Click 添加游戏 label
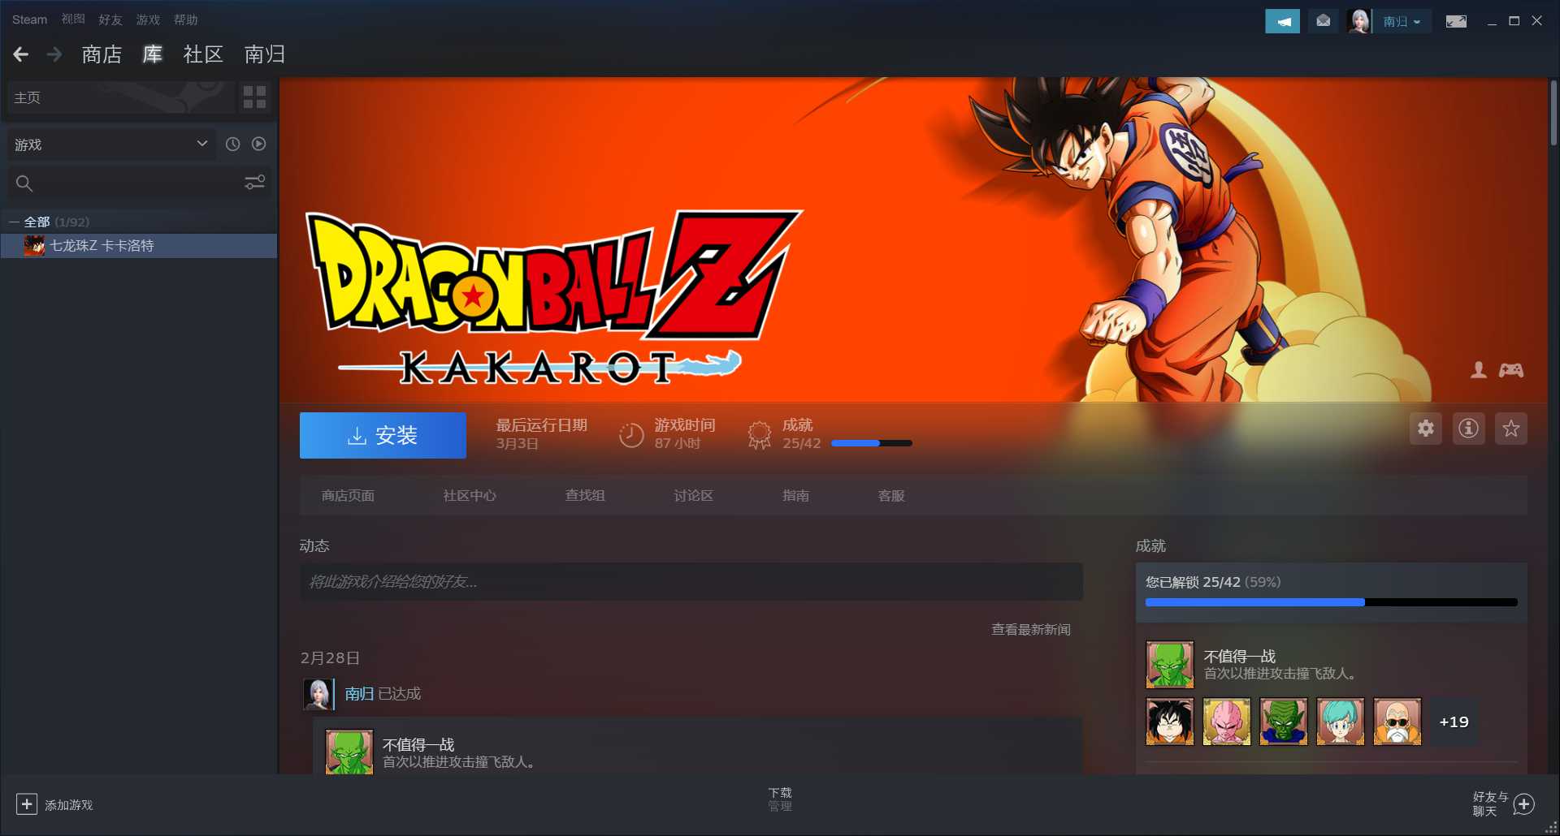The height and width of the screenshot is (836, 1560). pos(69,804)
